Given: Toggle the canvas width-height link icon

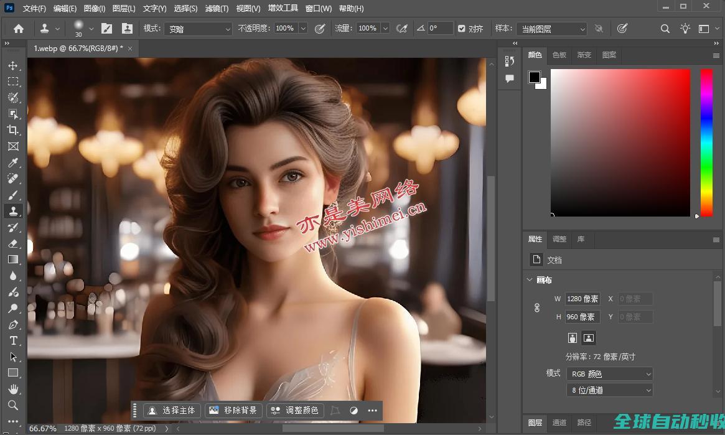Looking at the screenshot, I should pos(537,307).
